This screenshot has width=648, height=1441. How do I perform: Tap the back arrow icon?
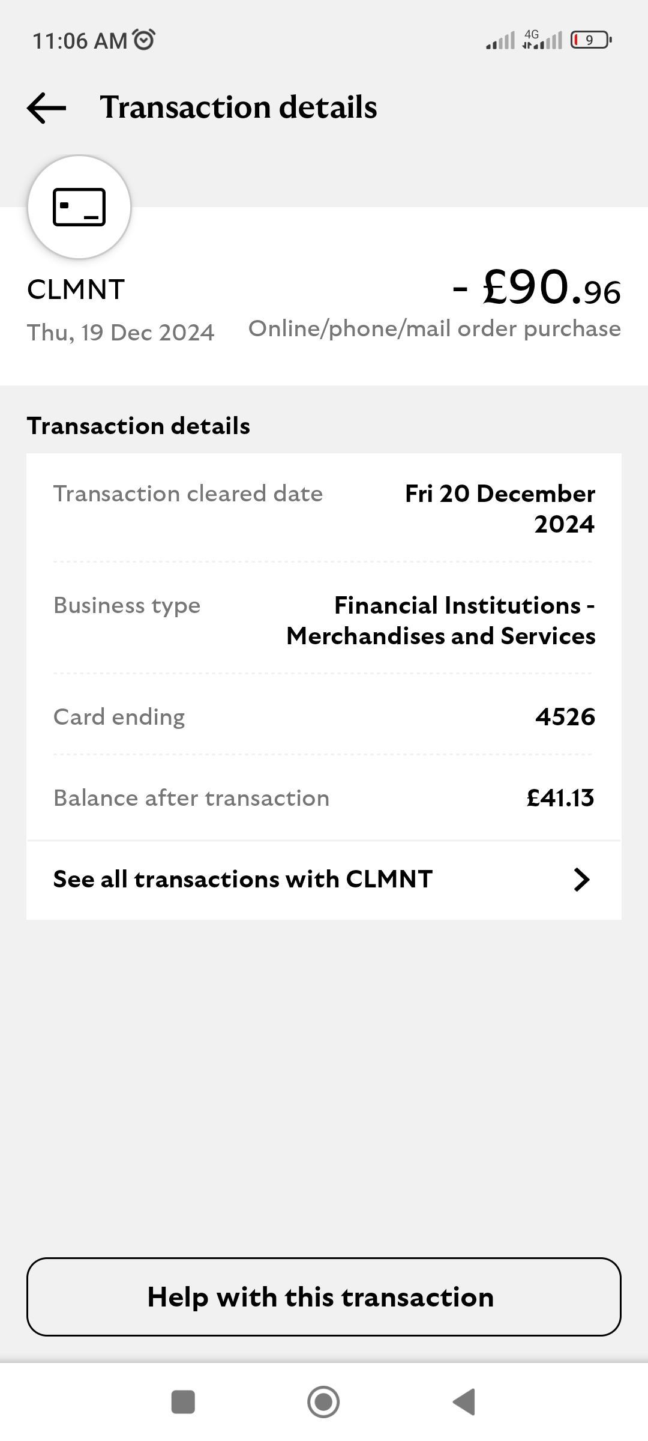(46, 108)
